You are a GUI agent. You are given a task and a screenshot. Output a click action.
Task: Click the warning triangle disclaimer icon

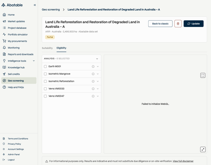[46, 161]
